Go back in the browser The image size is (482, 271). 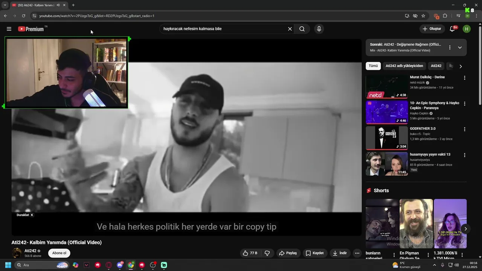pyautogui.click(x=5, y=16)
